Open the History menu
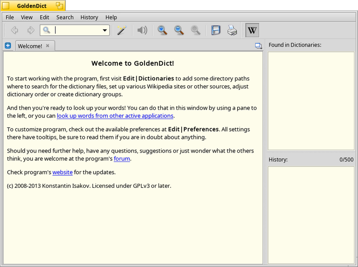Screen dimensions: 358x267 (89, 17)
